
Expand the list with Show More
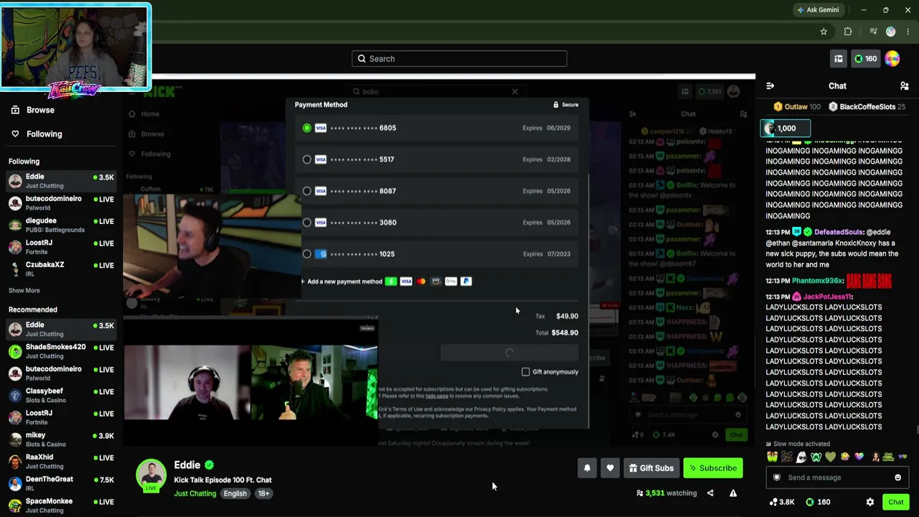pos(24,291)
